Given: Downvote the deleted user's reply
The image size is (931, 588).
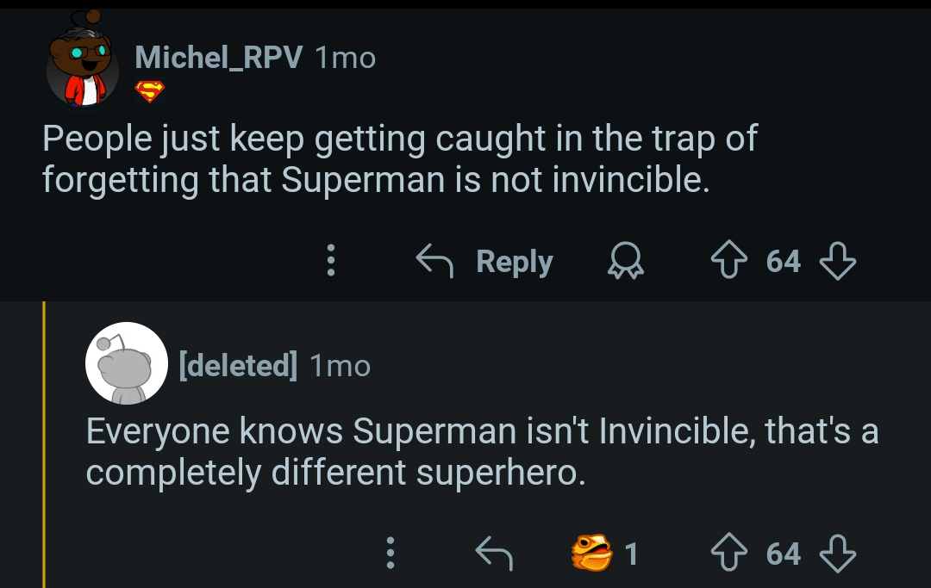Looking at the screenshot, I should [836, 554].
